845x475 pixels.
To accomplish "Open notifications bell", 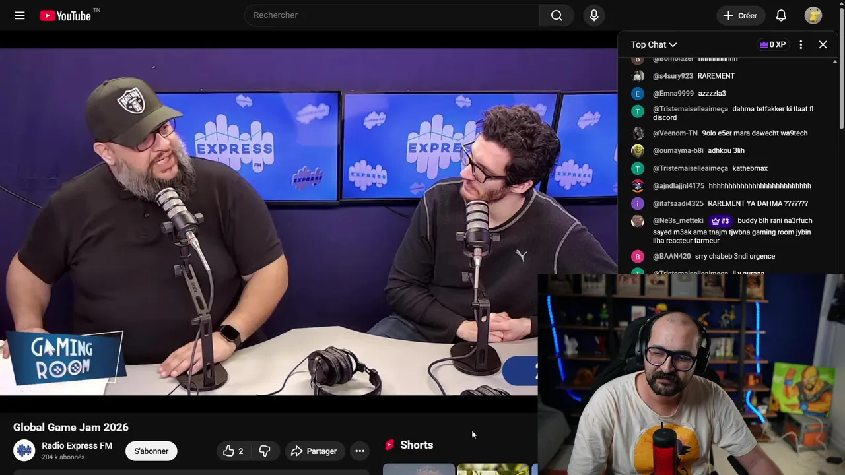I will coord(781,15).
